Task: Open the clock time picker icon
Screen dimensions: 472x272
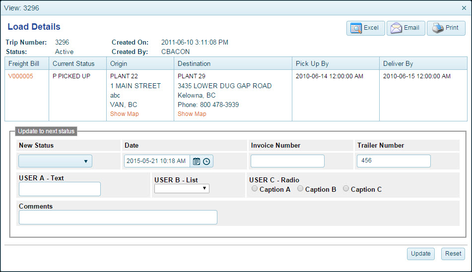Action: point(206,162)
